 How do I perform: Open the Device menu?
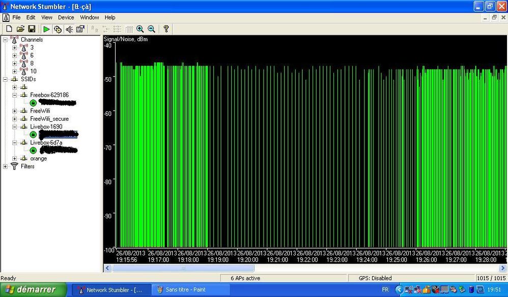[x=66, y=17]
